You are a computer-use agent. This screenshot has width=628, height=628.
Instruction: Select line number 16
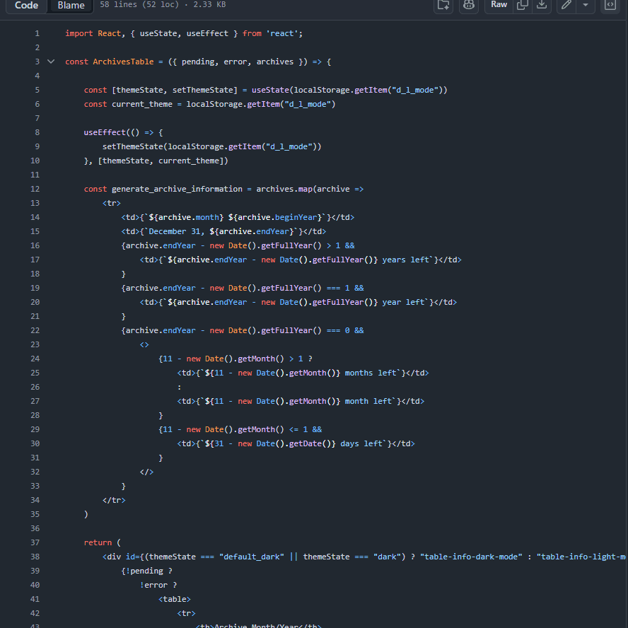pyautogui.click(x=35, y=245)
